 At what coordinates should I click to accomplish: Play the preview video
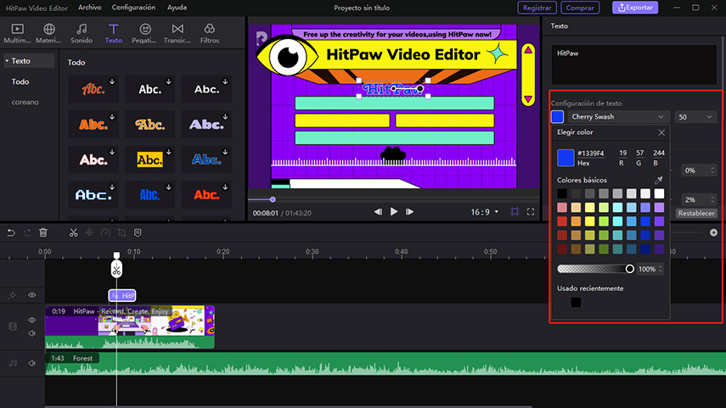tap(393, 211)
